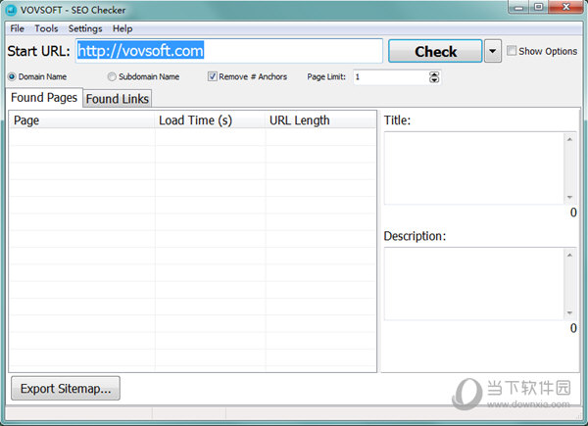Viewport: 588px width, 426px height.
Task: Click the Check button
Action: [435, 51]
